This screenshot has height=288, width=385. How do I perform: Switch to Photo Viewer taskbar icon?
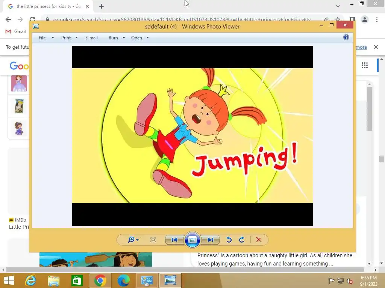170,280
